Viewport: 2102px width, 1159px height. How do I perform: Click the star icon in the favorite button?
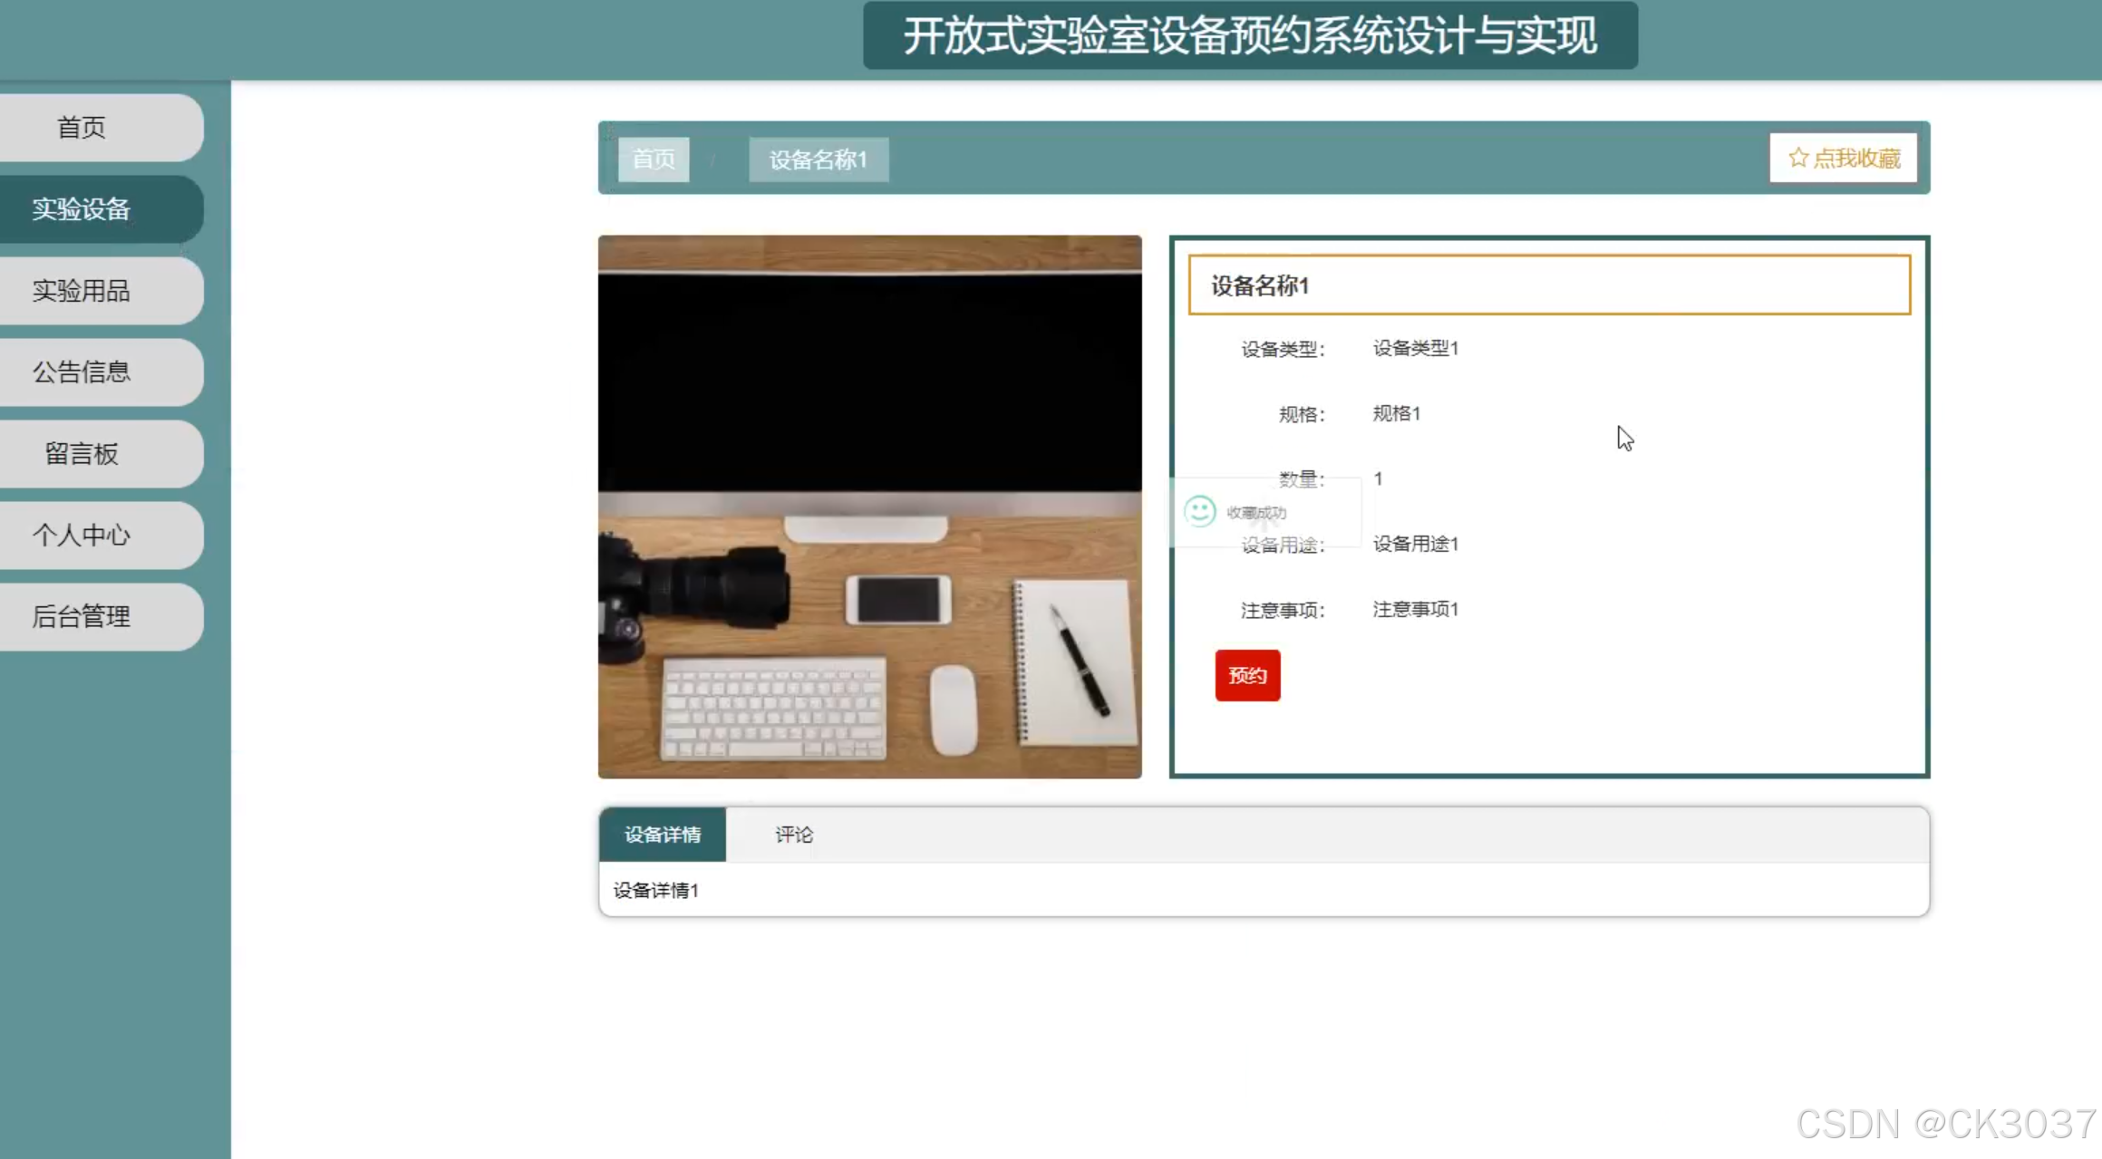[x=1798, y=158]
